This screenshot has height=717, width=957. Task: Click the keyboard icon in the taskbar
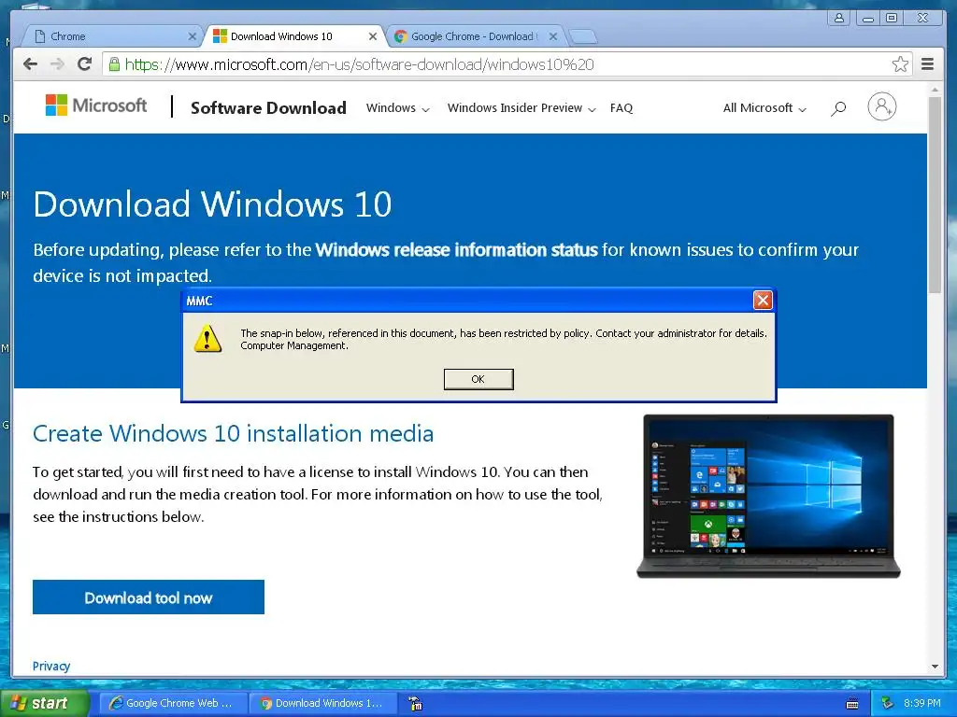[852, 704]
